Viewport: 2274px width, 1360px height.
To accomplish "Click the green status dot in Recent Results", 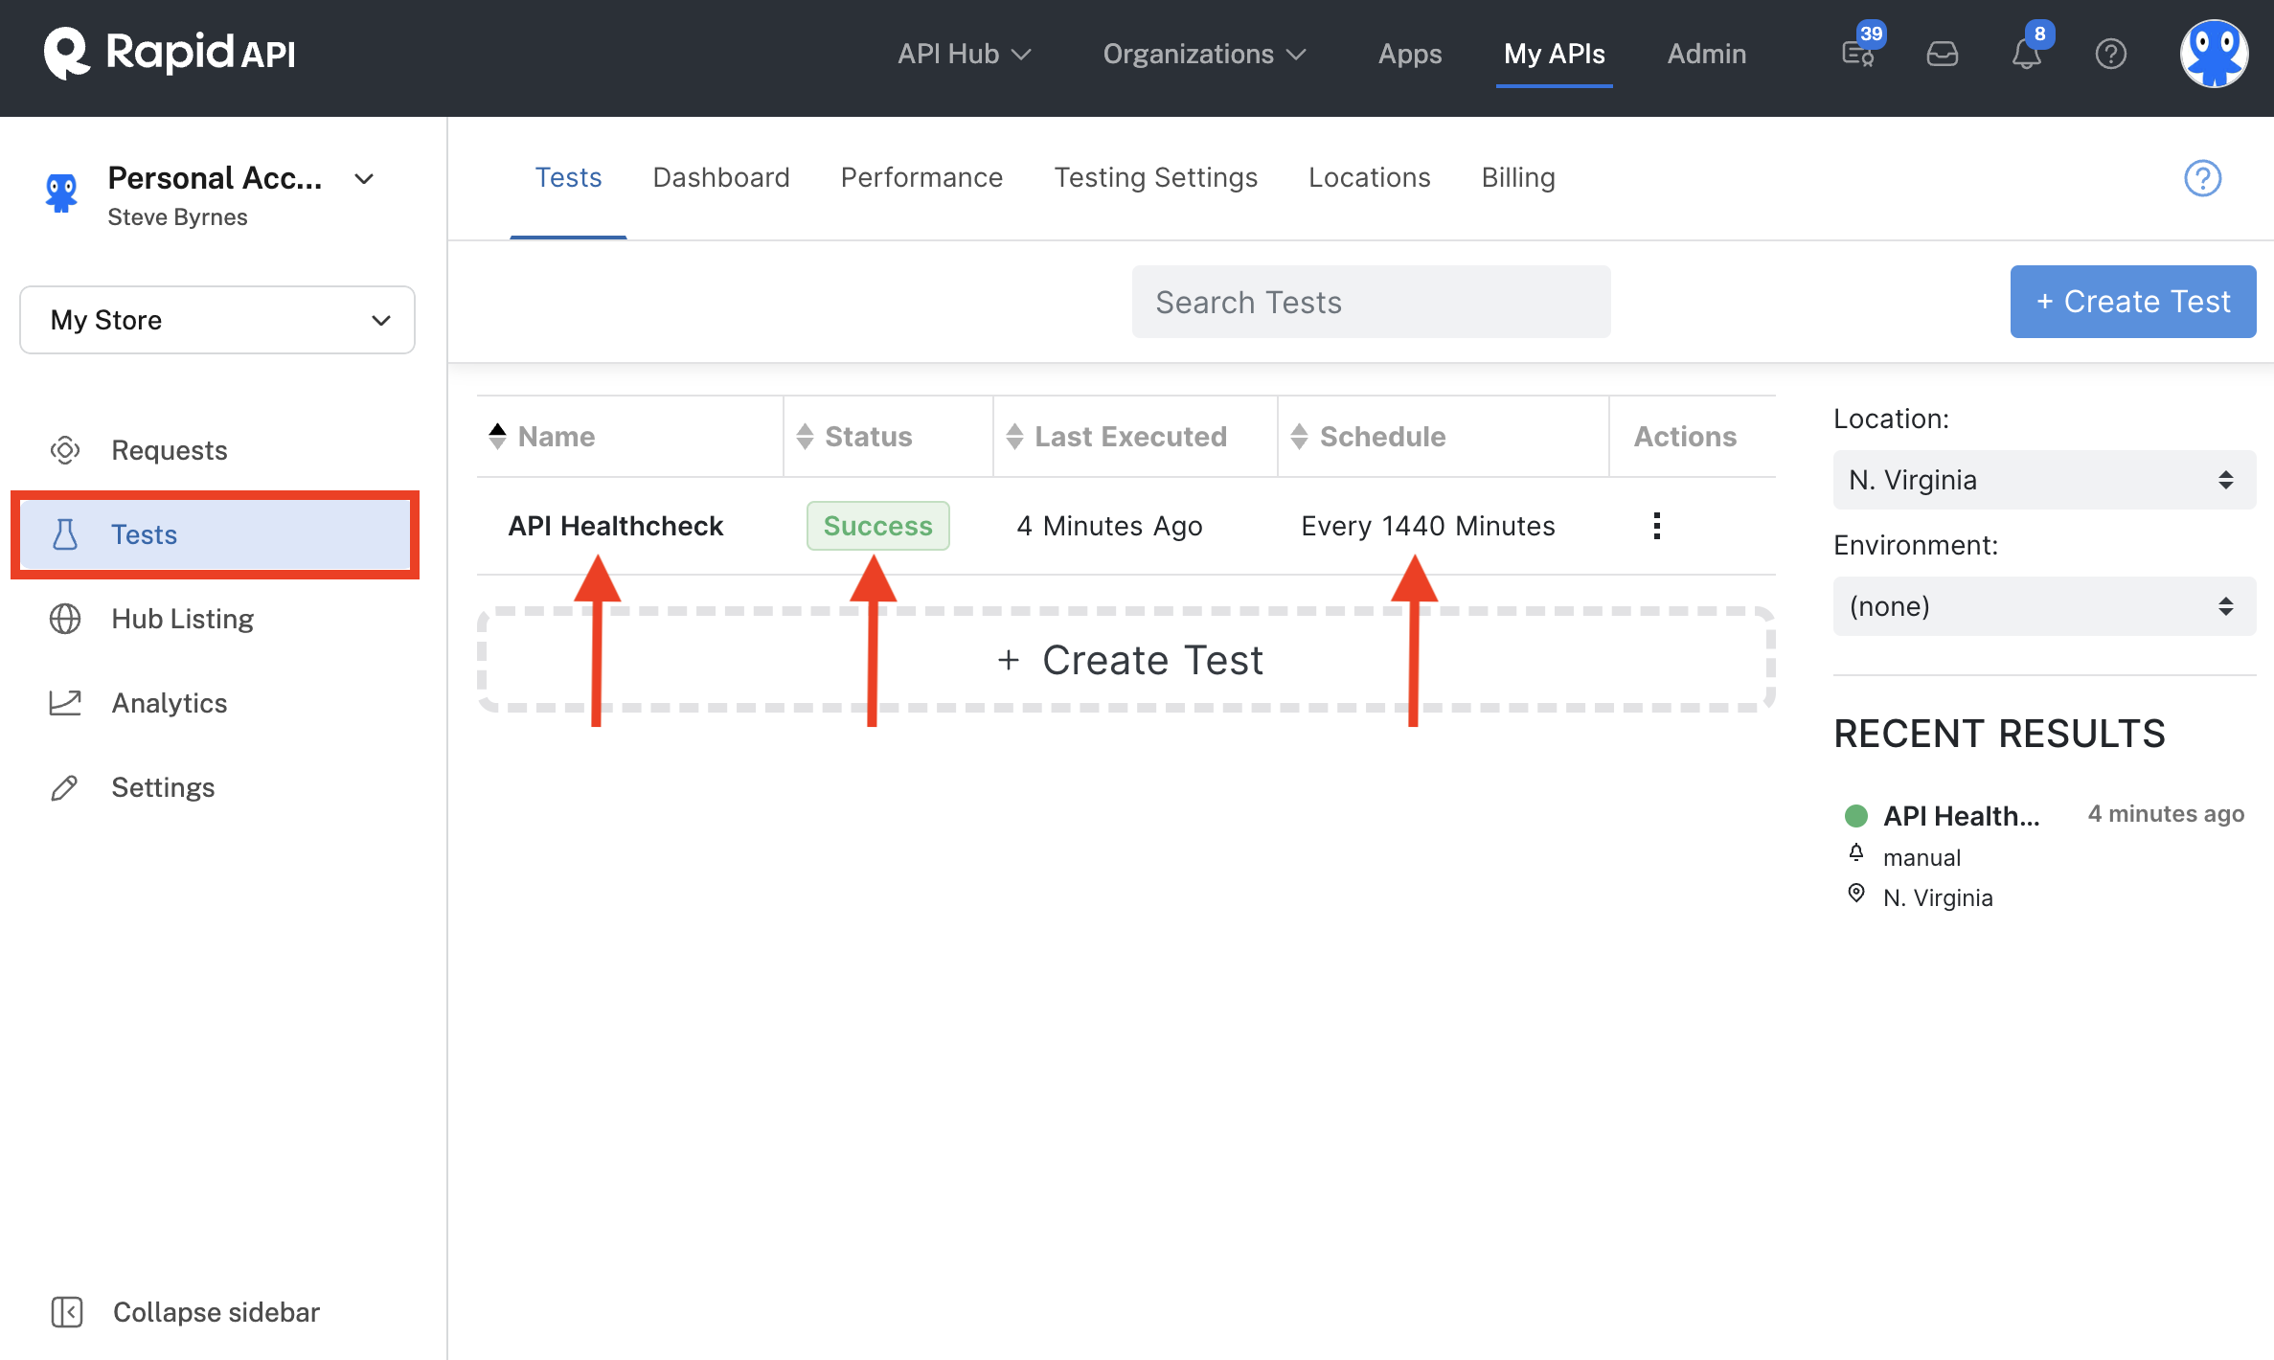I will point(1856,816).
